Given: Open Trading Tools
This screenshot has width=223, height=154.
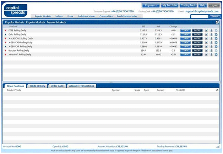Looking at the screenshot, I should (x=188, y=5).
